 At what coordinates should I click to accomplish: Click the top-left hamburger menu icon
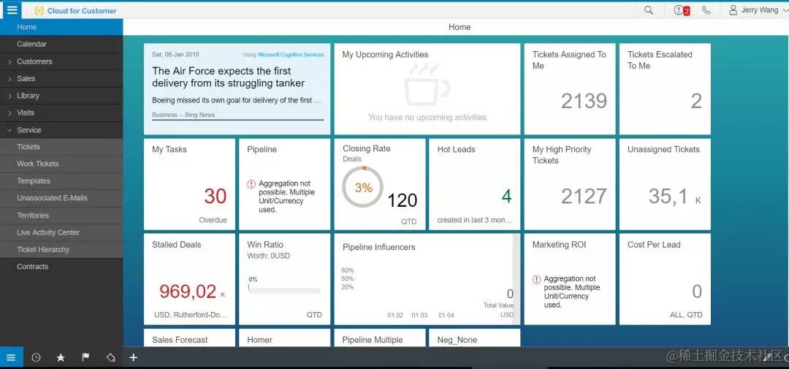click(12, 9)
